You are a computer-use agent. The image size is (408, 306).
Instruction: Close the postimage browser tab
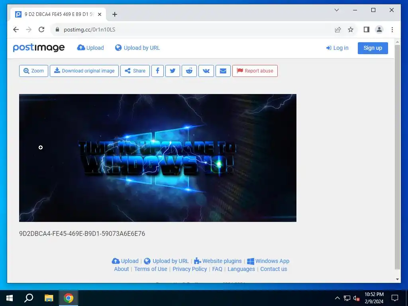pyautogui.click(x=99, y=15)
